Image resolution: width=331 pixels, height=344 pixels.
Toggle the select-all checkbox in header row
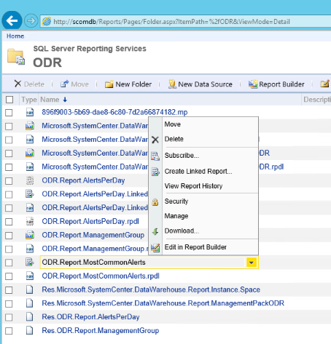pos(9,100)
